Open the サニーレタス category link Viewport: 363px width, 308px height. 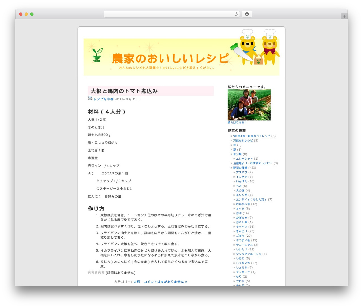pos(244,245)
